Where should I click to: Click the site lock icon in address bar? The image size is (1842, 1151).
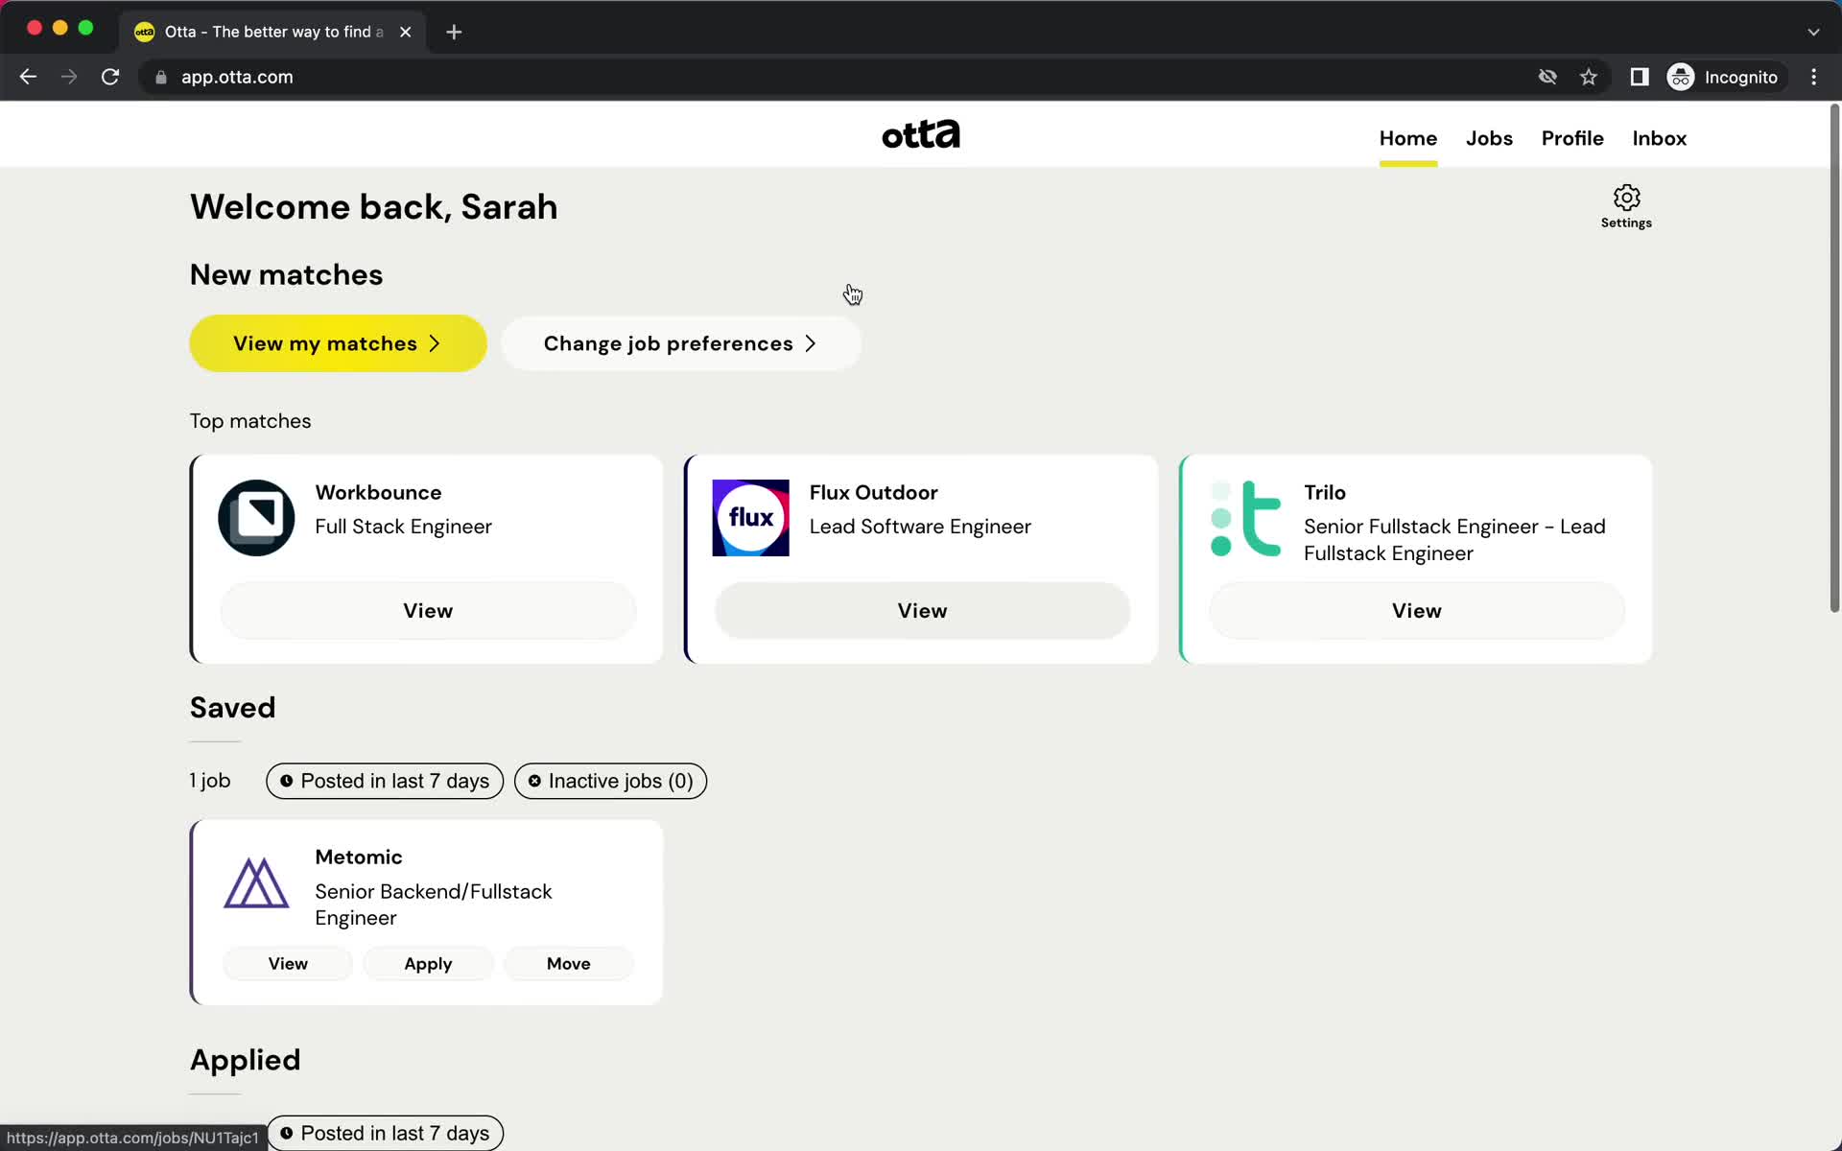(160, 77)
